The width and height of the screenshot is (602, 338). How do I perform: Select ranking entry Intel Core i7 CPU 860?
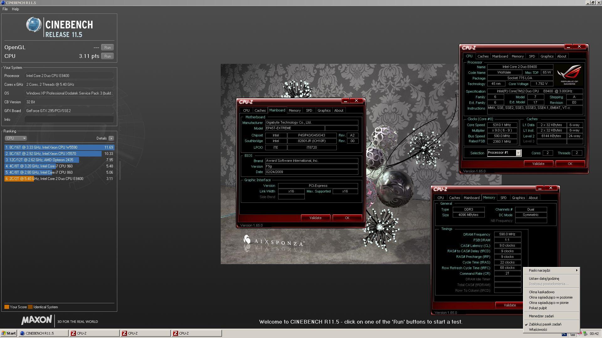(x=59, y=172)
